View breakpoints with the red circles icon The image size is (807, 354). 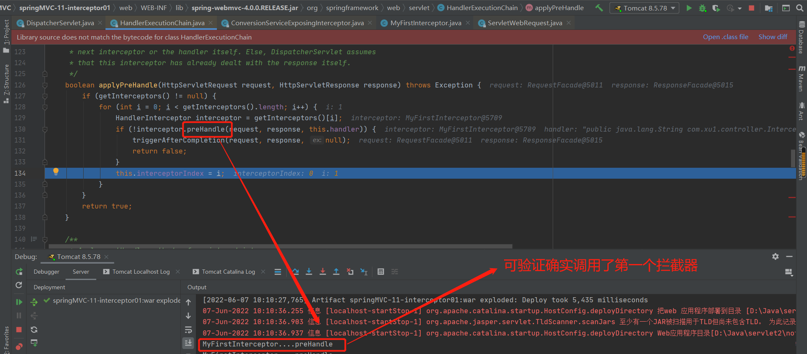pyautogui.click(x=19, y=346)
